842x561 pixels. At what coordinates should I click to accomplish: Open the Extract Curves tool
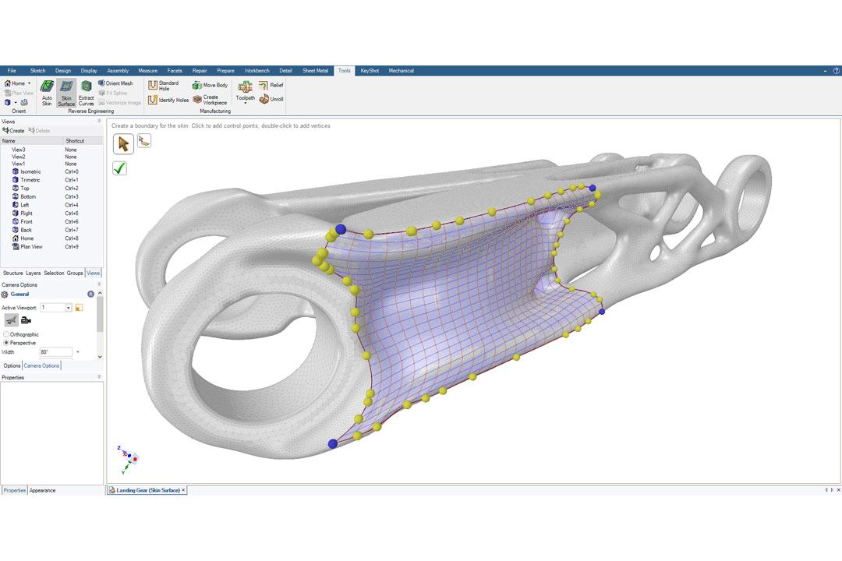(x=86, y=91)
